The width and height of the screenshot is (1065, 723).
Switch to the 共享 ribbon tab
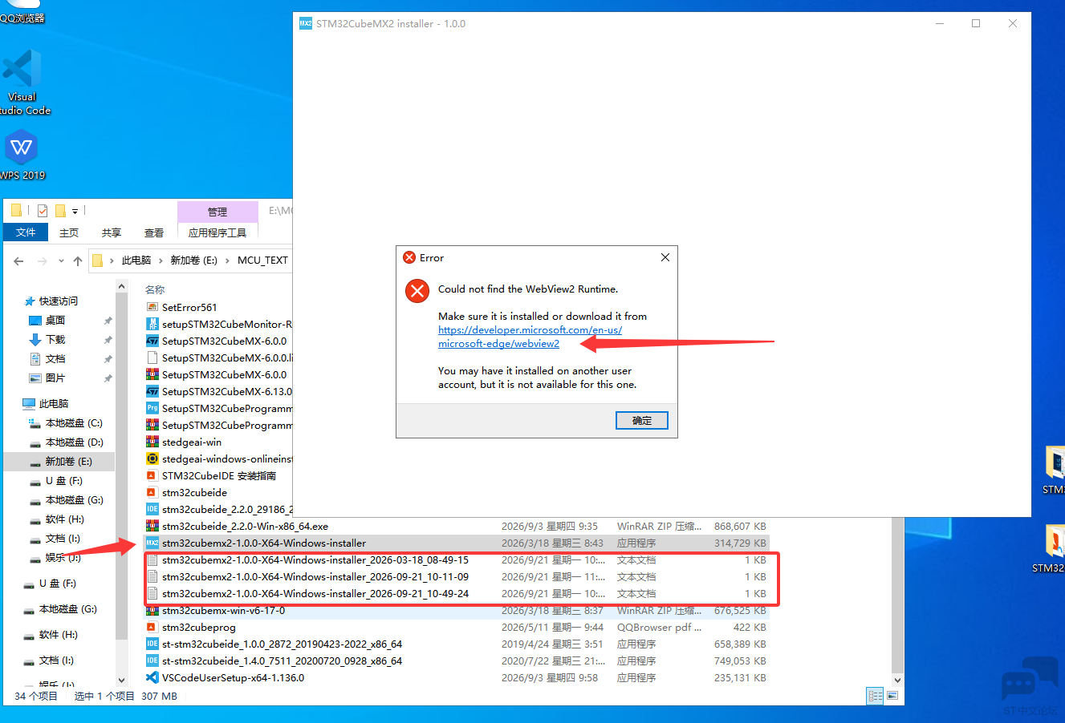coord(112,232)
